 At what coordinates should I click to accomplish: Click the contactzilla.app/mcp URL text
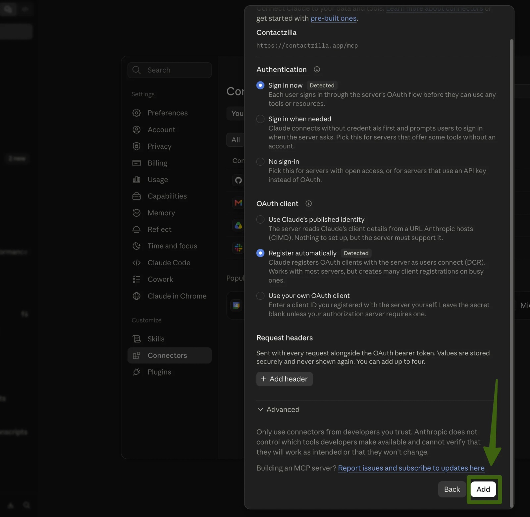pos(307,45)
